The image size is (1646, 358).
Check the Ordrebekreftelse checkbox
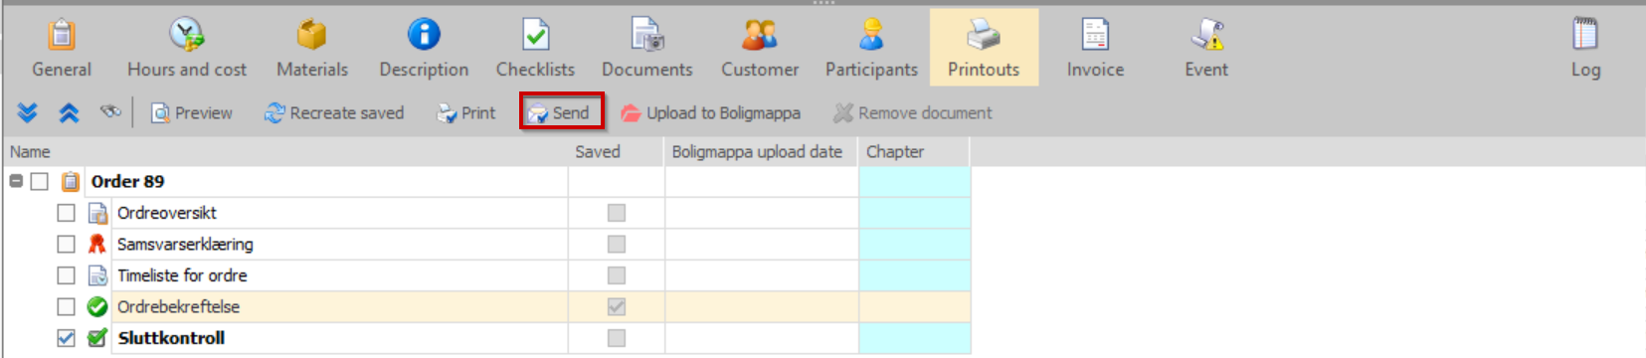(x=66, y=306)
